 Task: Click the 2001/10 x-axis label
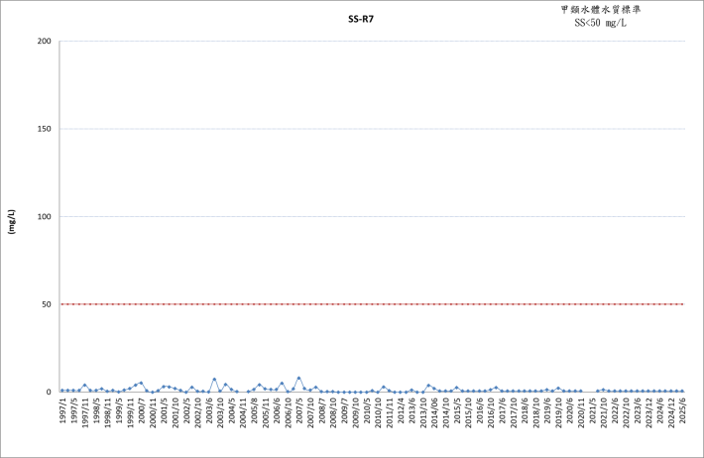(x=176, y=411)
